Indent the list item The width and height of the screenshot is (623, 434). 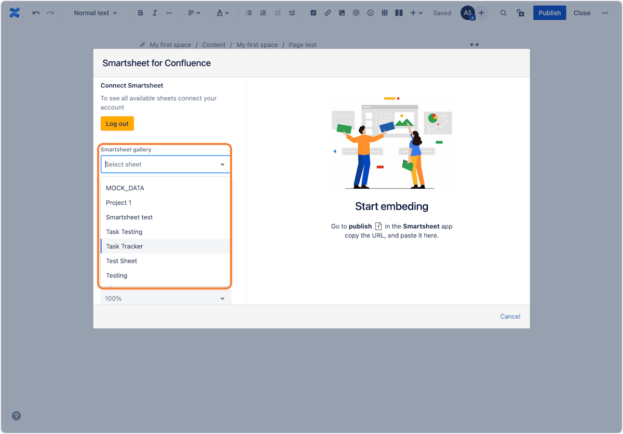click(x=292, y=13)
